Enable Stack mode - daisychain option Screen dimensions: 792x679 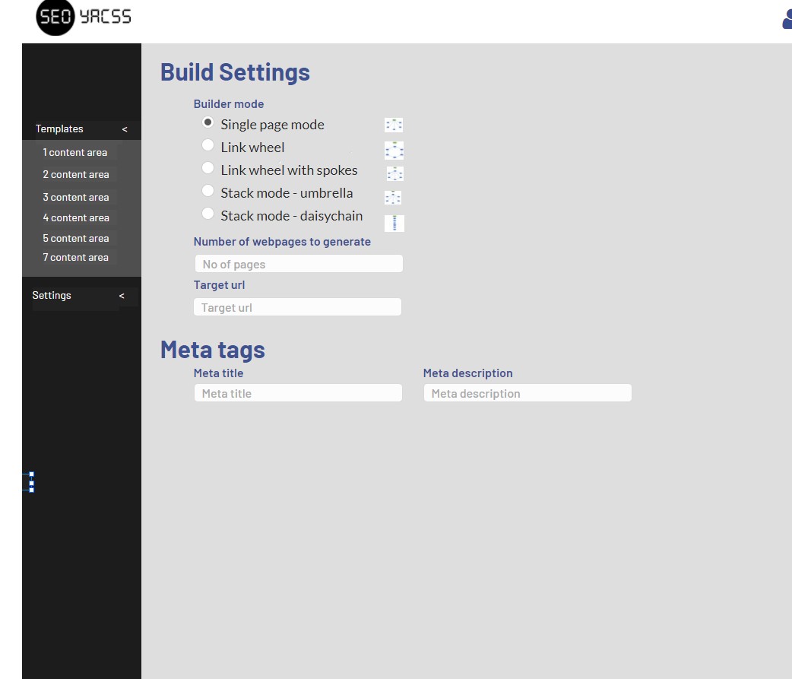(x=208, y=214)
